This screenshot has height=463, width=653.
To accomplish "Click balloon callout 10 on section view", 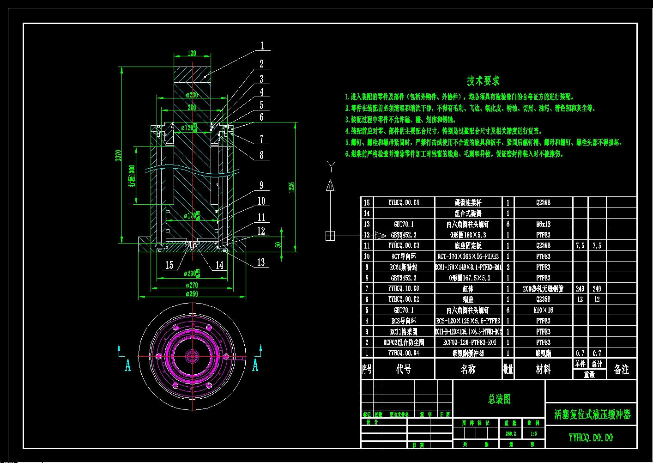I will (x=261, y=201).
